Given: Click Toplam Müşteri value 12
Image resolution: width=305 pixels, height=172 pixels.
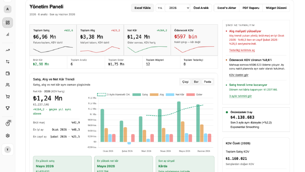Looking at the screenshot, I should point(148,64).
